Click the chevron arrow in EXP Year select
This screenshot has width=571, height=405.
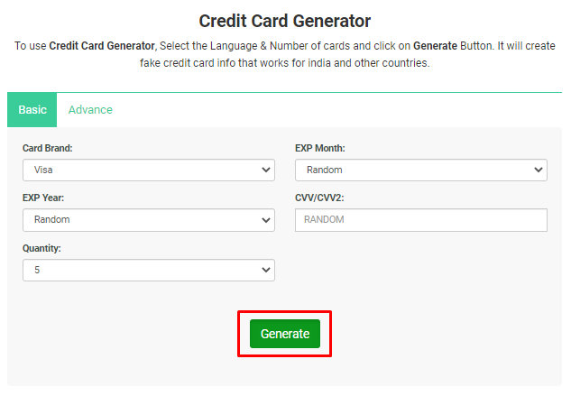(x=266, y=220)
